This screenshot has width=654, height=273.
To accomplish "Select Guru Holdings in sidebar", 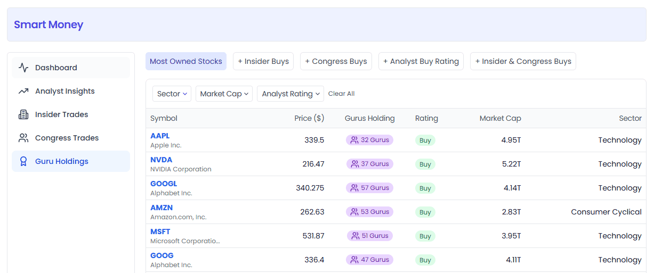I will 71,161.
